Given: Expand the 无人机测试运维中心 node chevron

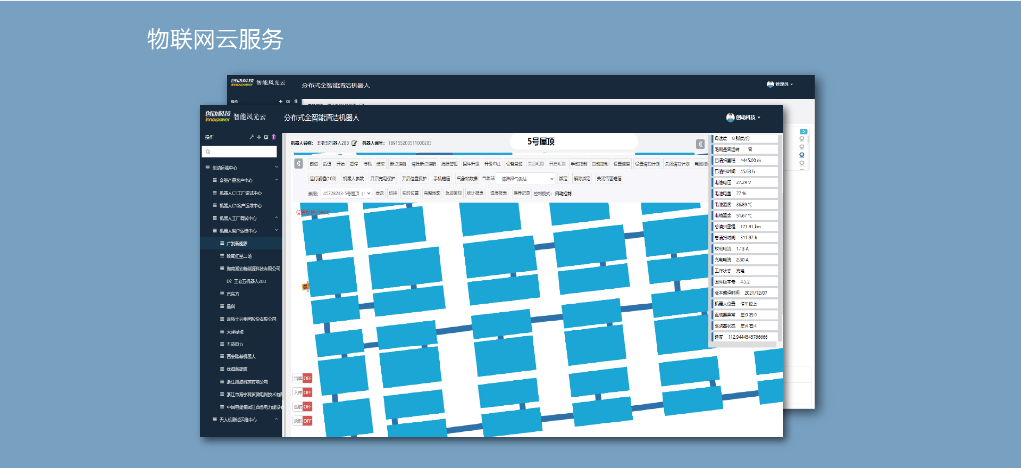Looking at the screenshot, I should pos(277,420).
